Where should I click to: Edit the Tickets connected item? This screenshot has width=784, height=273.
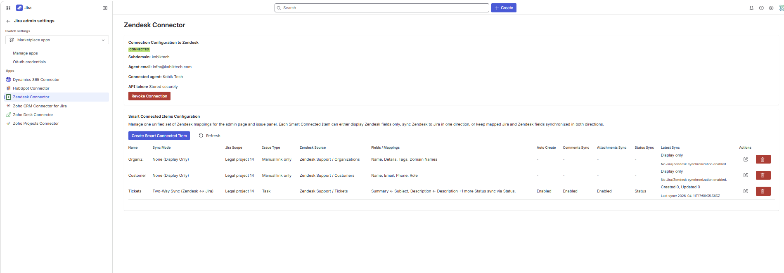pyautogui.click(x=746, y=191)
